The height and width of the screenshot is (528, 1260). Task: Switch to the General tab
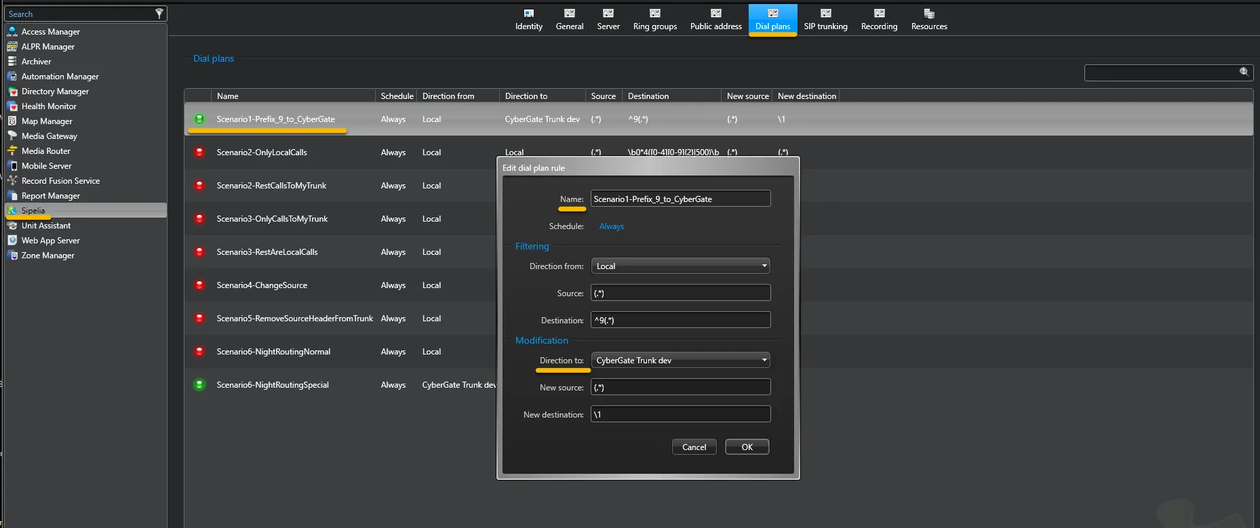[570, 20]
